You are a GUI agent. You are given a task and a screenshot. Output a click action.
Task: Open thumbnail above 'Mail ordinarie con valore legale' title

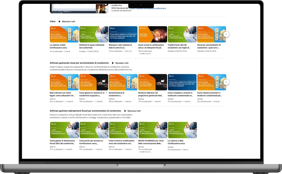[64, 82]
